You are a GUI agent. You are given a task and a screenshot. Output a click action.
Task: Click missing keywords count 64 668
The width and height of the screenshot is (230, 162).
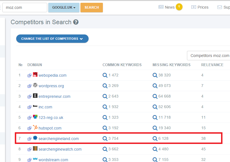point(165,96)
